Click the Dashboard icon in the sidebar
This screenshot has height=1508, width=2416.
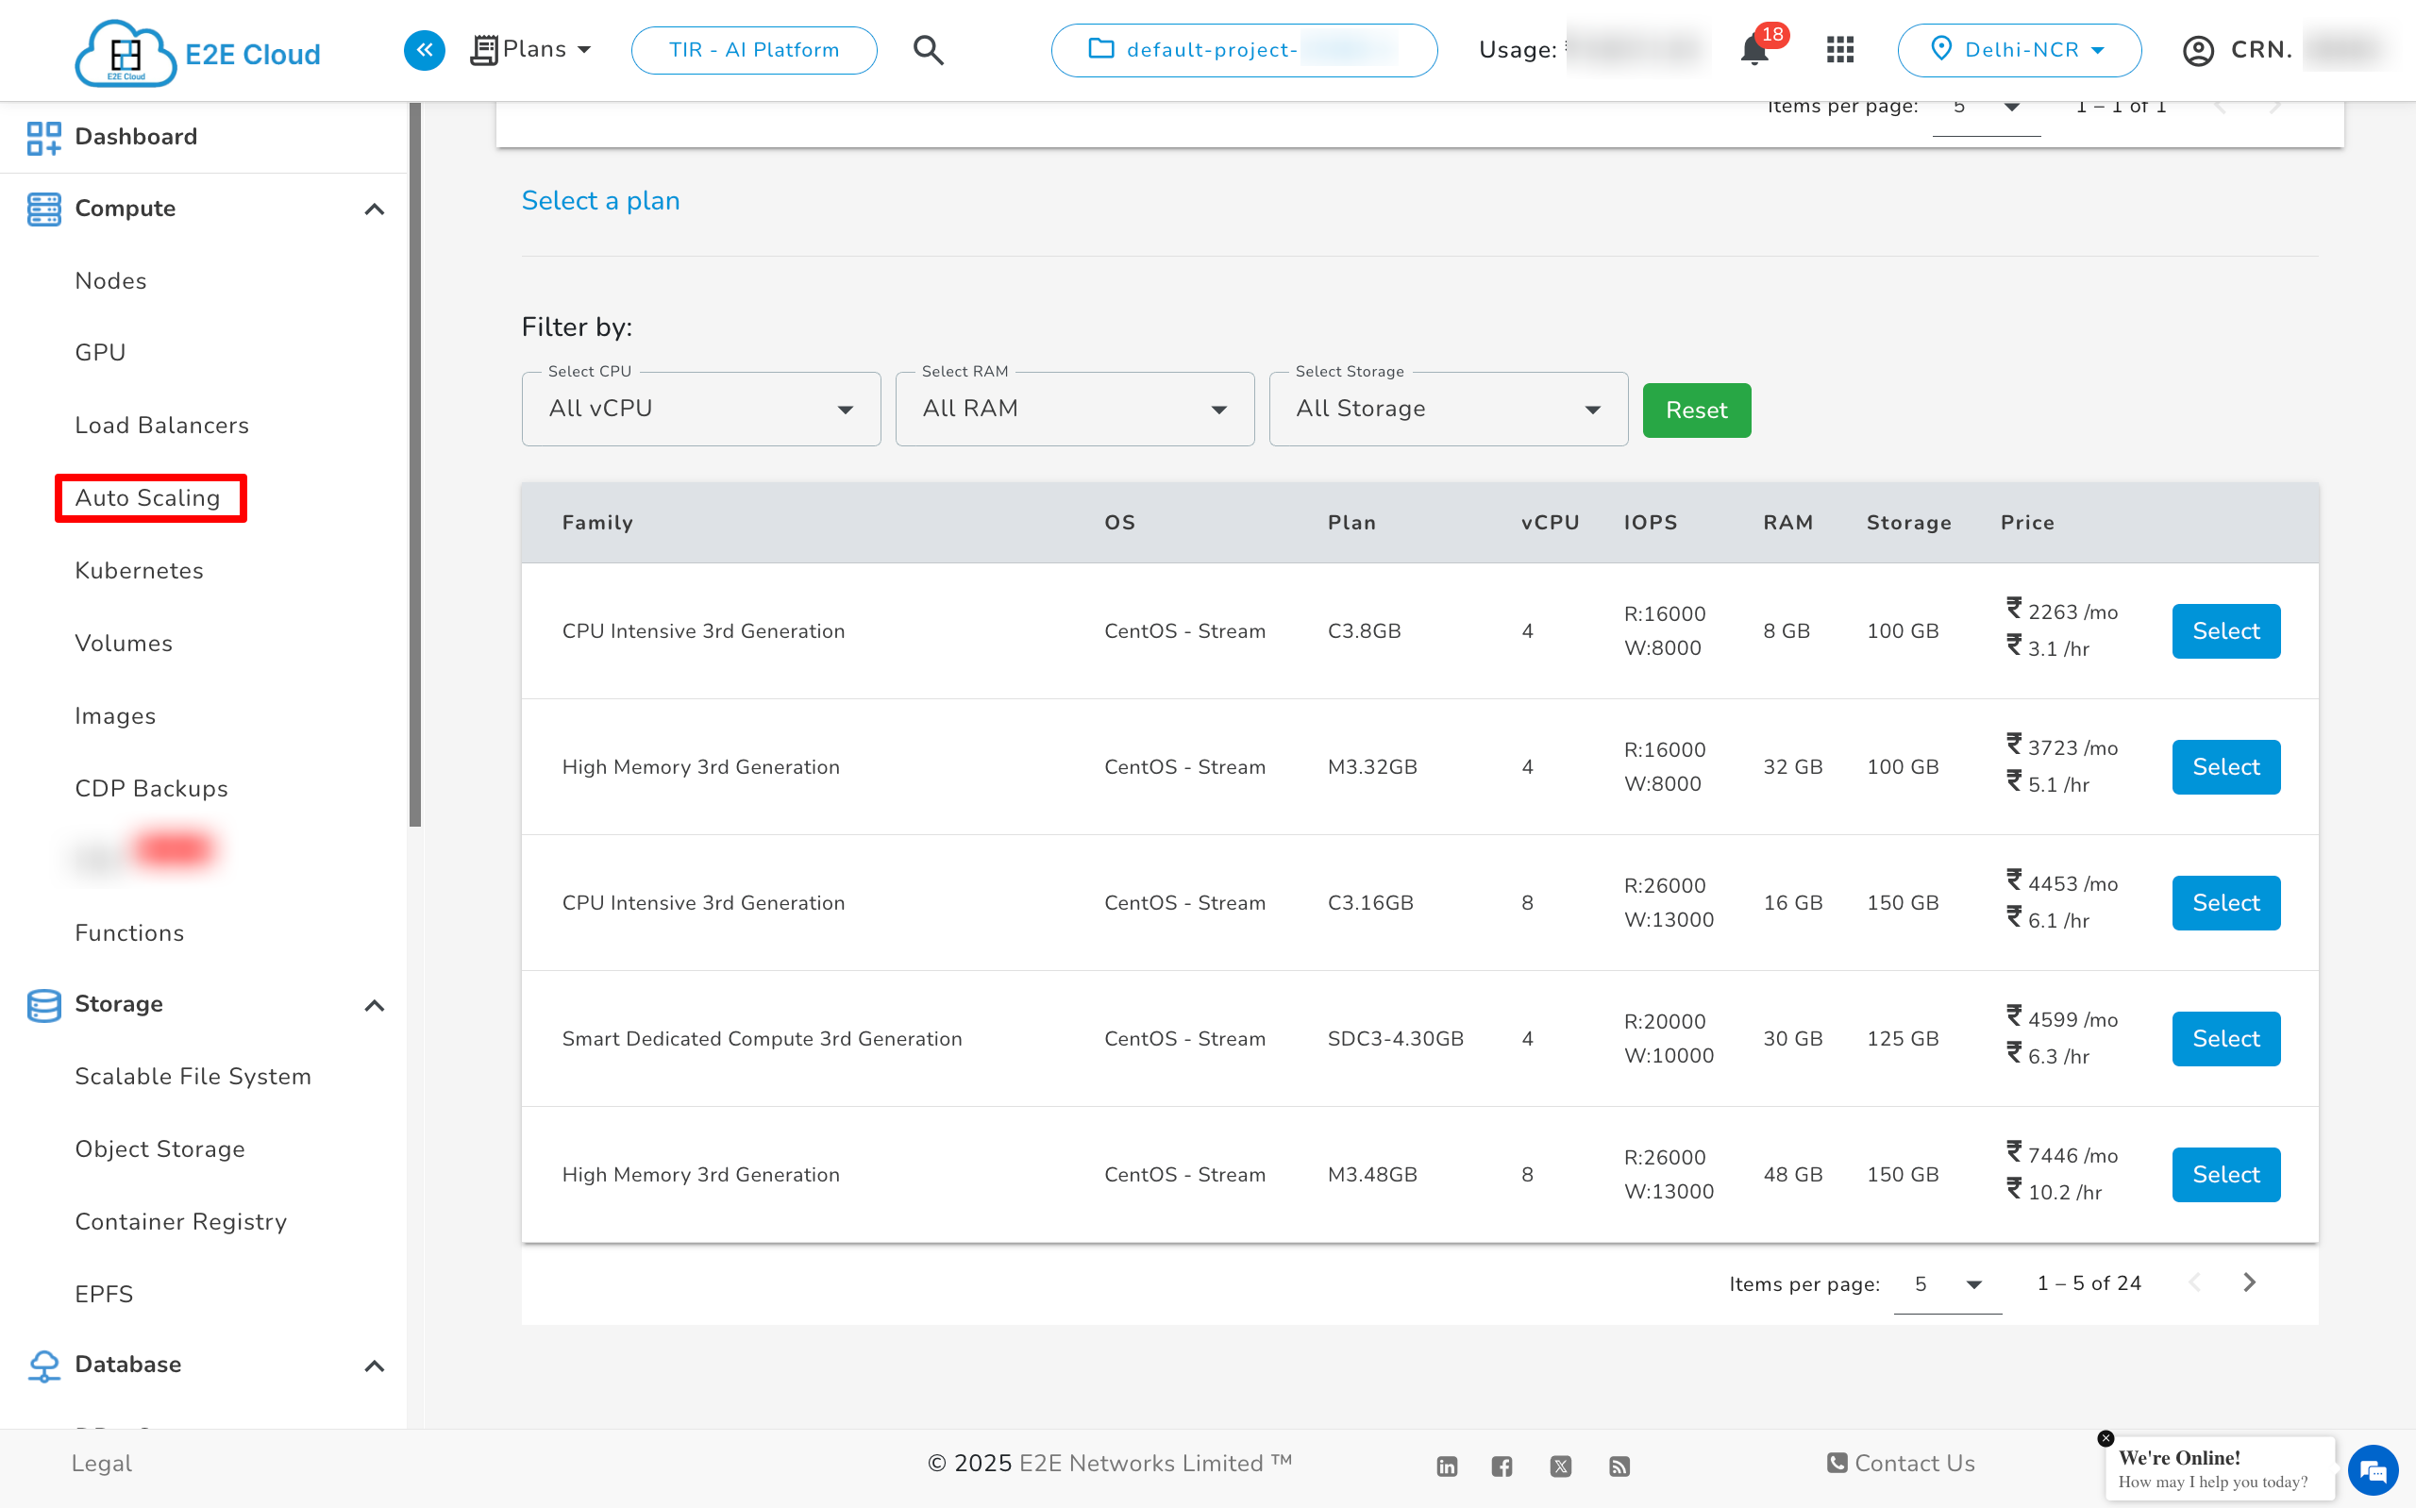[x=43, y=138]
